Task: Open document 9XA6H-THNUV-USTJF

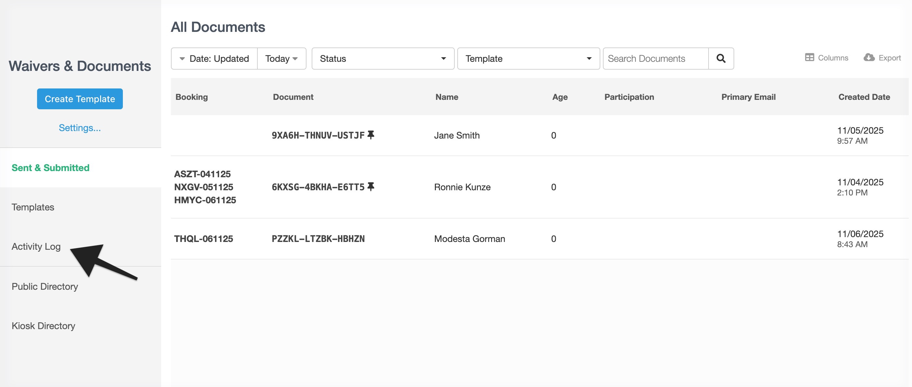Action: pos(318,135)
